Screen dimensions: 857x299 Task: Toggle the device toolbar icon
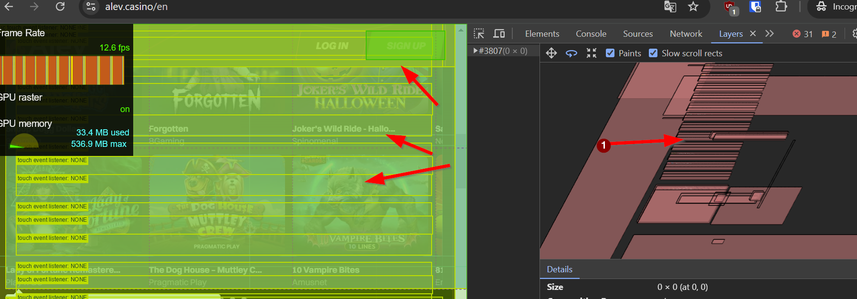(x=499, y=33)
